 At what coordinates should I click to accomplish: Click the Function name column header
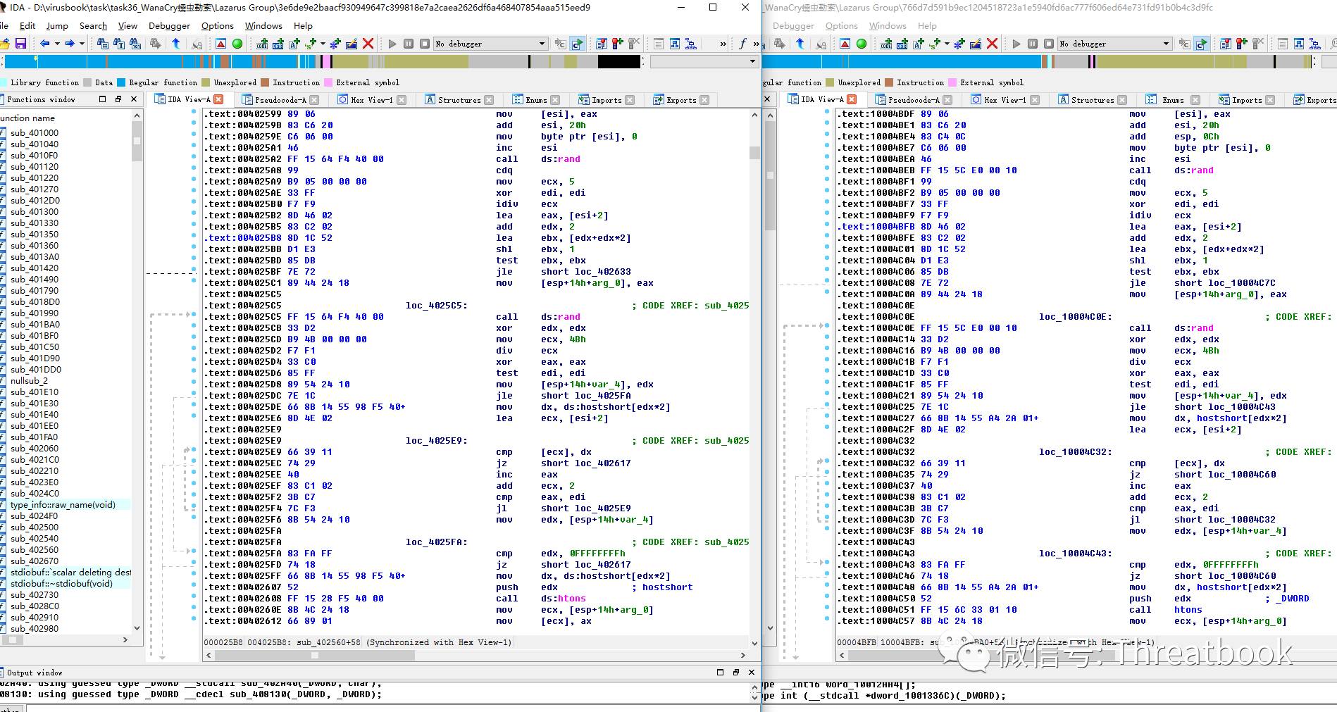click(x=28, y=118)
